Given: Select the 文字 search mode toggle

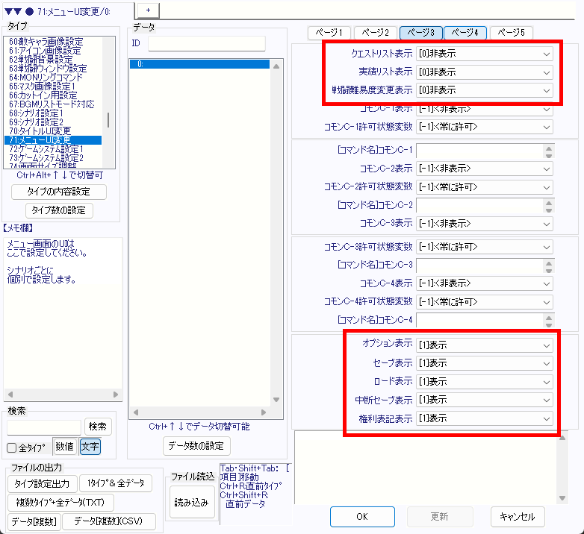Looking at the screenshot, I should pos(90,447).
